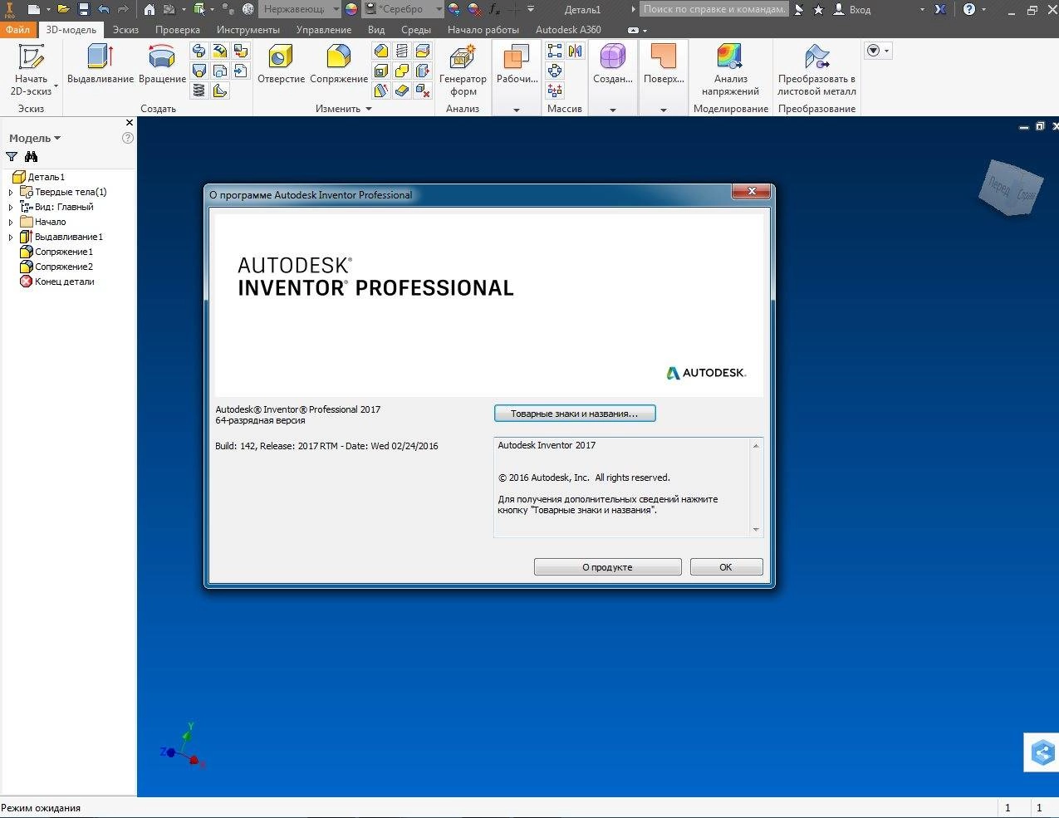Select Сопряжение1 in the model tree
The width and height of the screenshot is (1059, 818).
pos(56,252)
